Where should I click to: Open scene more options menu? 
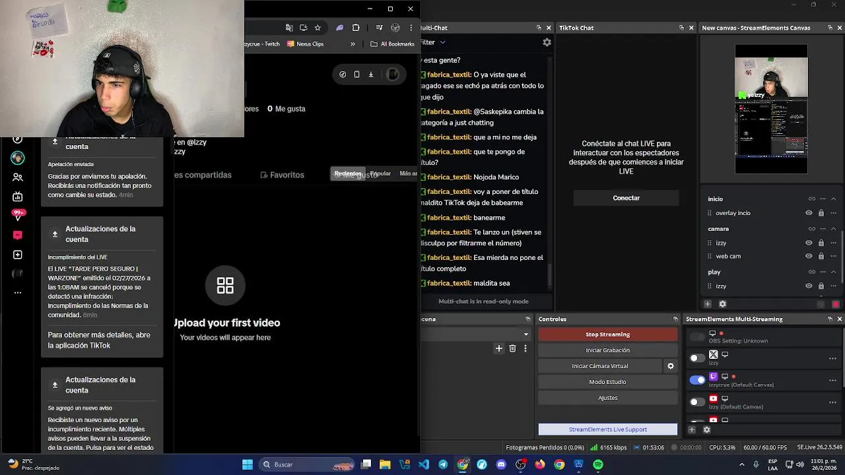coord(525,348)
